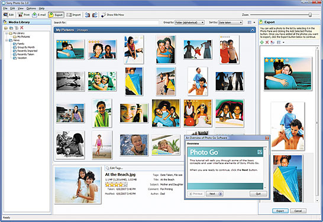
Task: Open the photo pane layout dropdown arrow
Action: click(254, 22)
